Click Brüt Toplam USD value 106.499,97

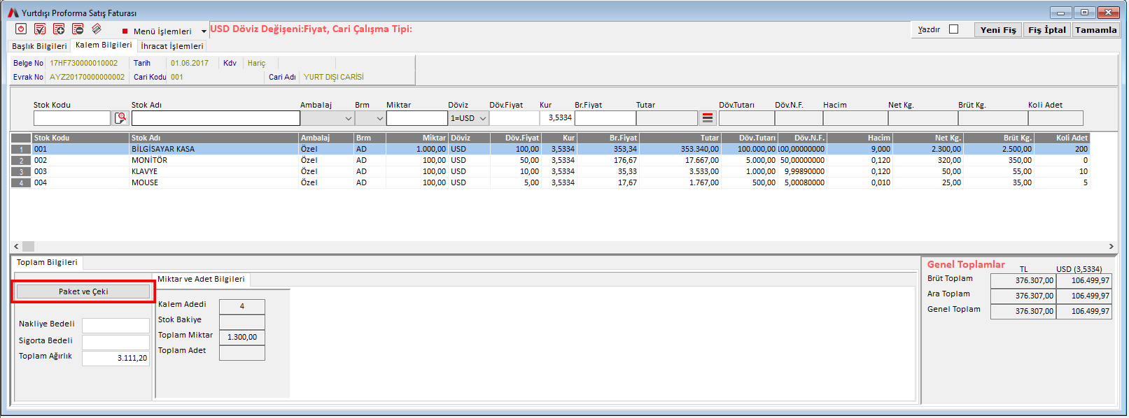tap(1084, 281)
